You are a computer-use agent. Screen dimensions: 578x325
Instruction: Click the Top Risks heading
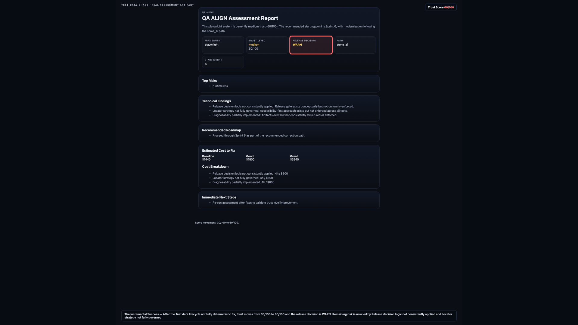210,81
